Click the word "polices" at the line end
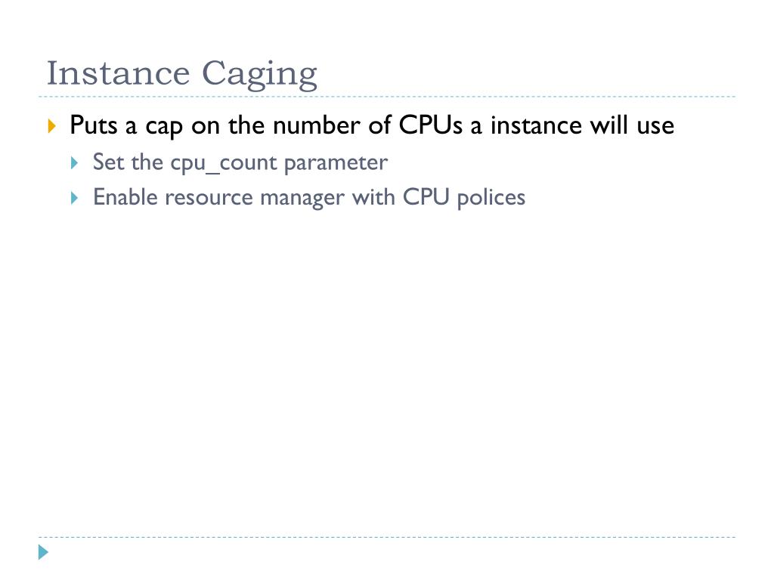Viewport: 774px width, 580px height. pyautogui.click(x=491, y=199)
